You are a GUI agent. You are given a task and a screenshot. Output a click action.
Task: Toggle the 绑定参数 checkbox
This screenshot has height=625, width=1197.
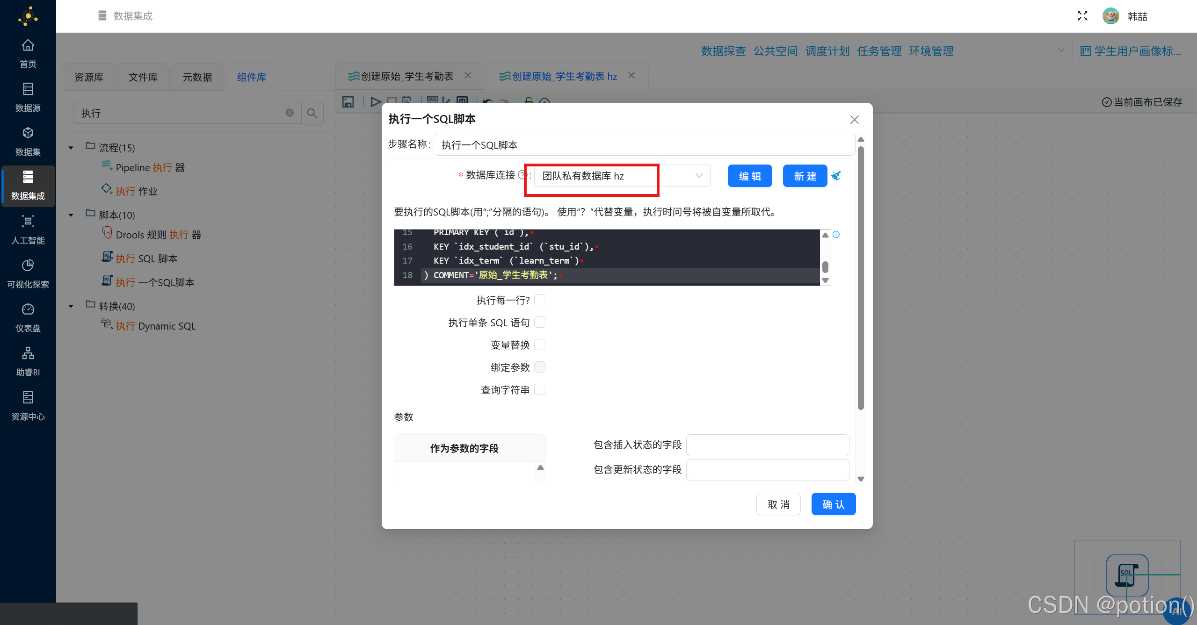(x=540, y=367)
